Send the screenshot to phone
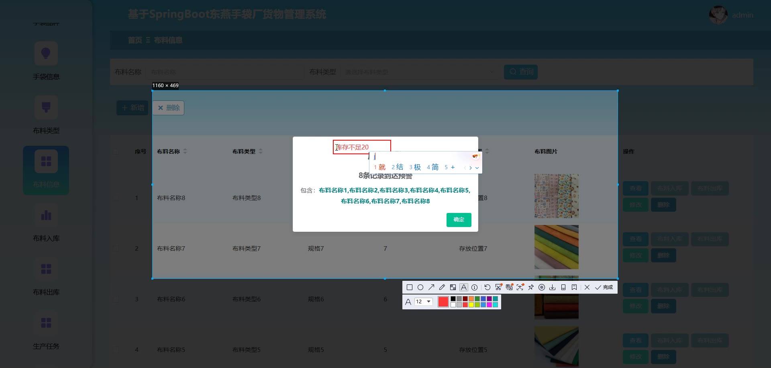This screenshot has width=771, height=368. click(x=563, y=287)
